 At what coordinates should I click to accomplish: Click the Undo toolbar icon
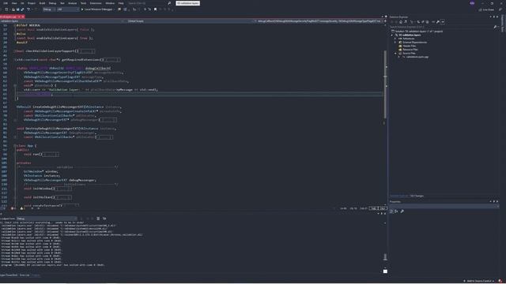tap(28, 9)
